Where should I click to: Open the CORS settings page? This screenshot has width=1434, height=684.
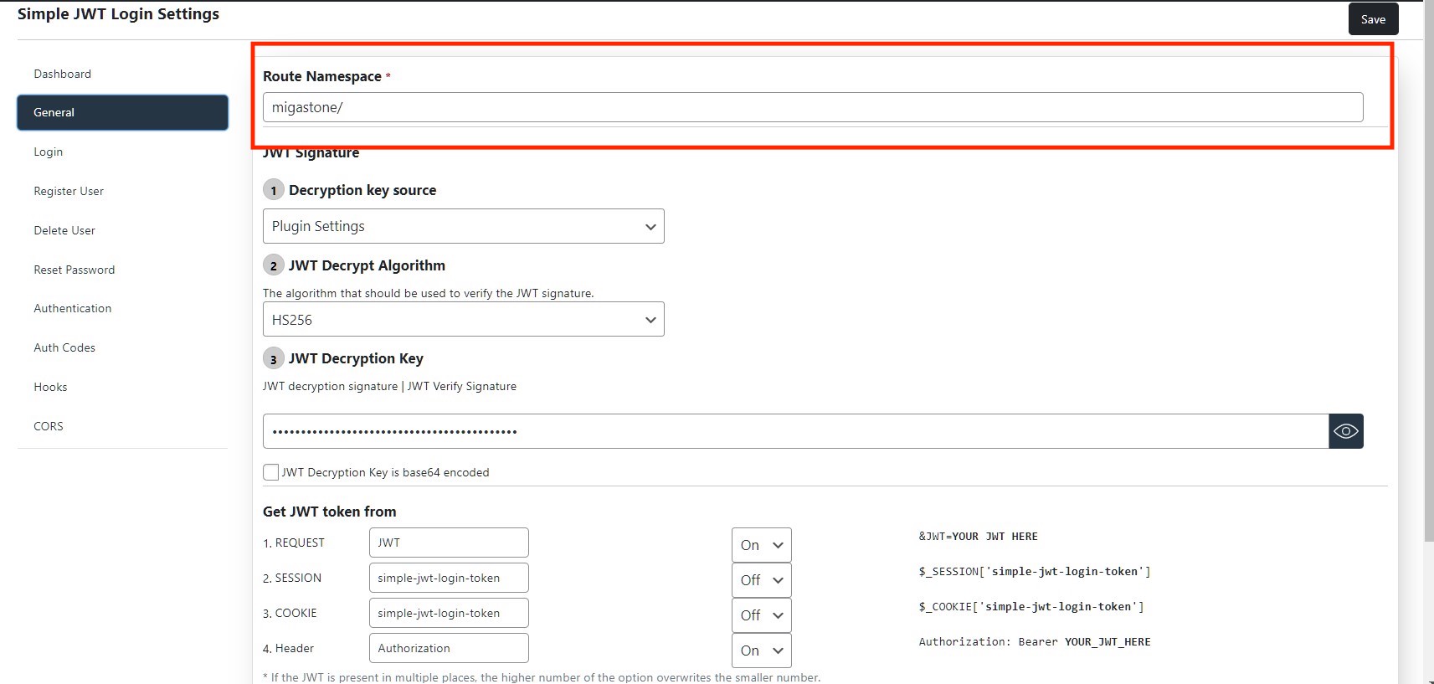click(49, 426)
